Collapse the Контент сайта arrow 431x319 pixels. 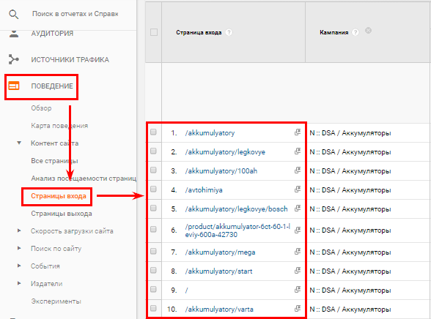(x=19, y=143)
